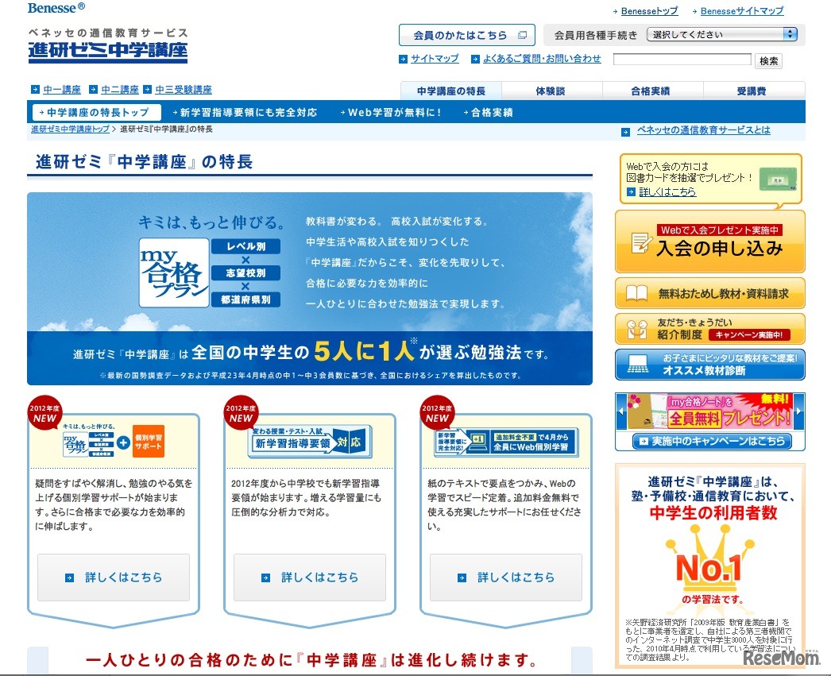
Task: Focus the site search text field
Action: pos(682,60)
